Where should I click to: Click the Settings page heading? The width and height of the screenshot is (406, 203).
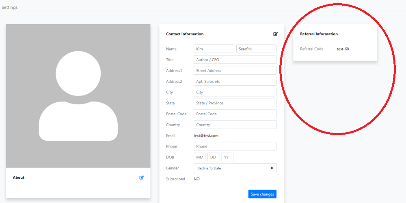[10, 7]
